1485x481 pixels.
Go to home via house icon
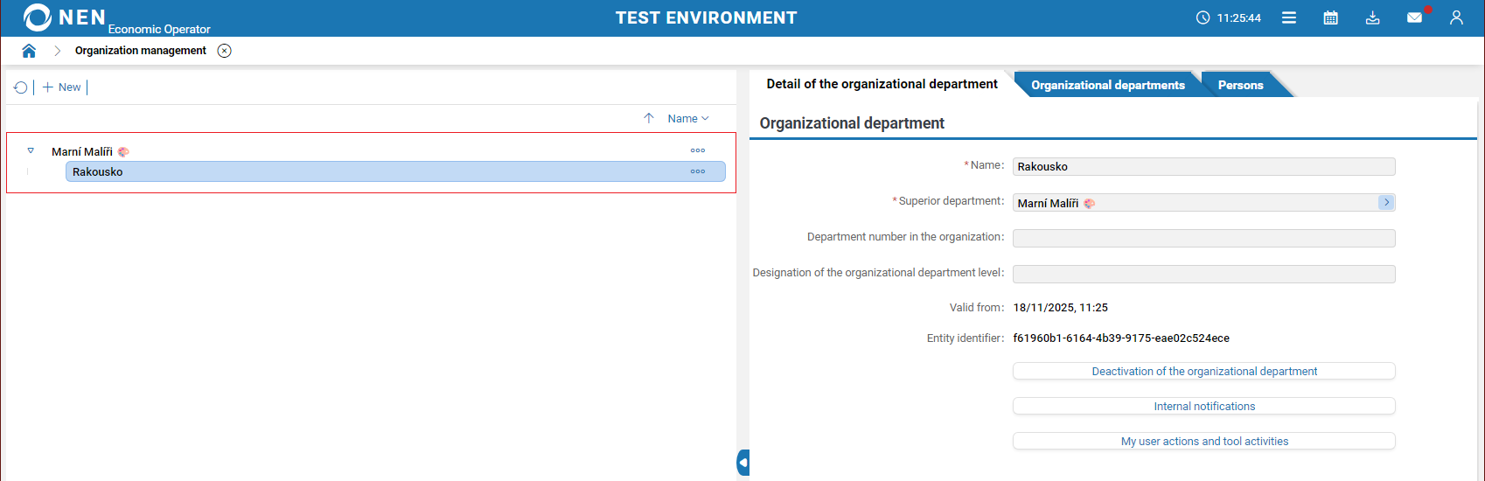[x=29, y=51]
